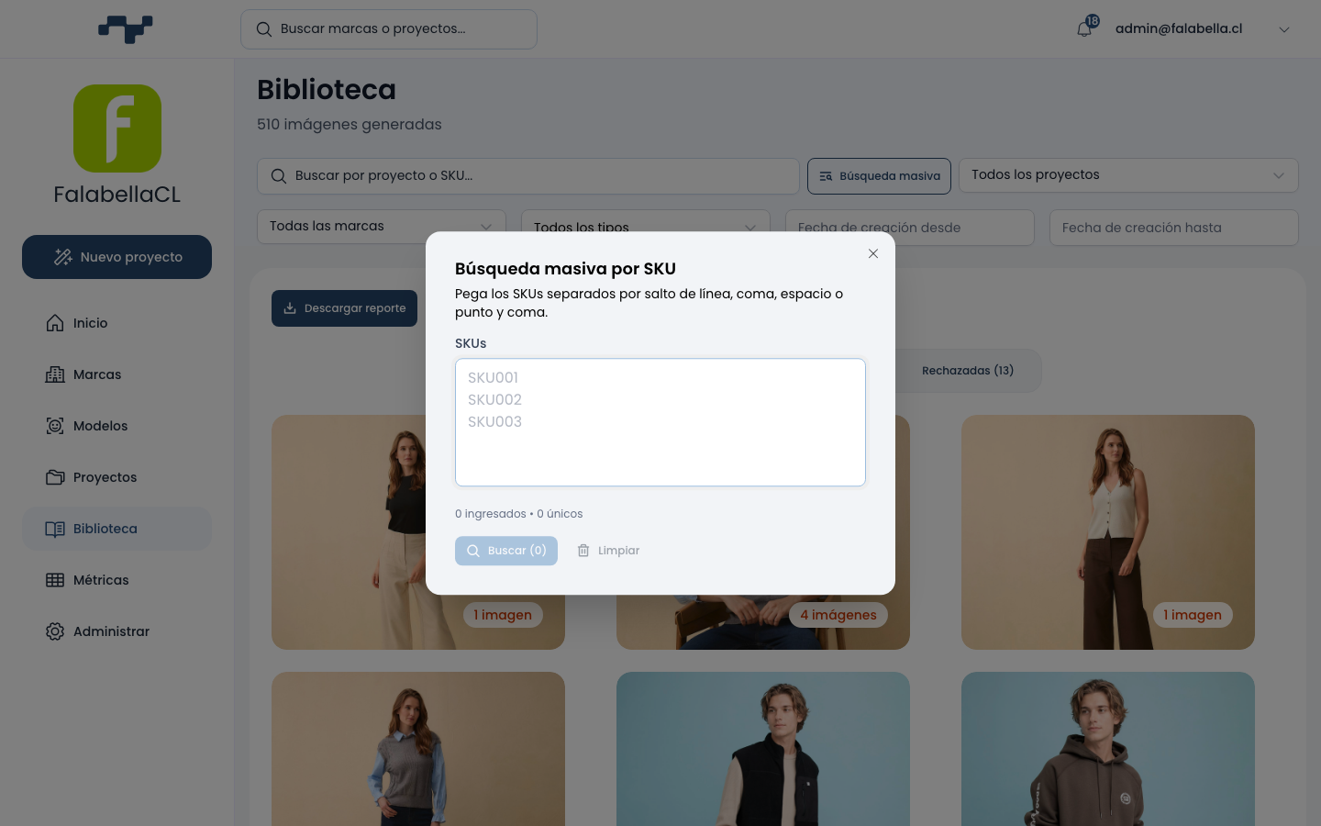Go to Inicio in the sidebar

click(x=117, y=323)
